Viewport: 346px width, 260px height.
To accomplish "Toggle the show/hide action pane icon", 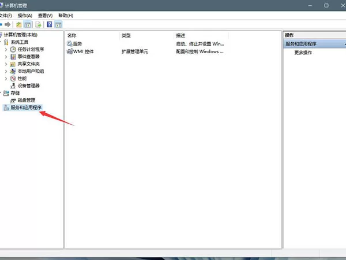I will [x=58, y=24].
